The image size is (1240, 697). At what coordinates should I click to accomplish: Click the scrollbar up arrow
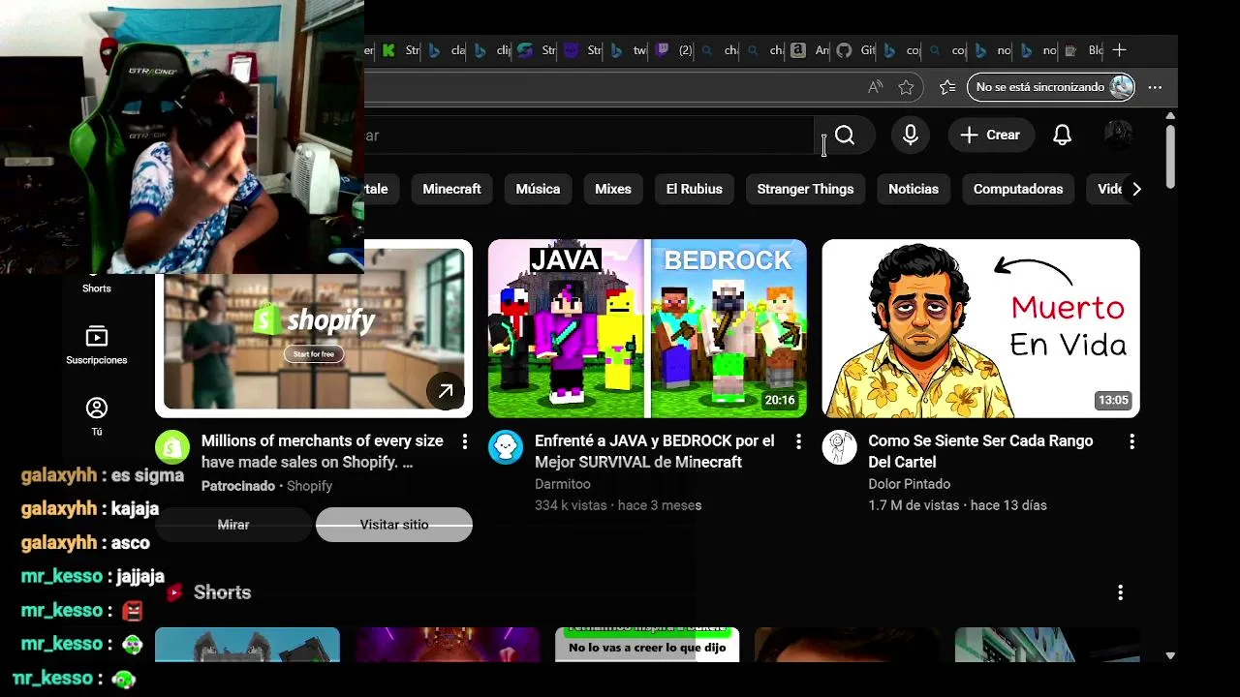[x=1170, y=116]
